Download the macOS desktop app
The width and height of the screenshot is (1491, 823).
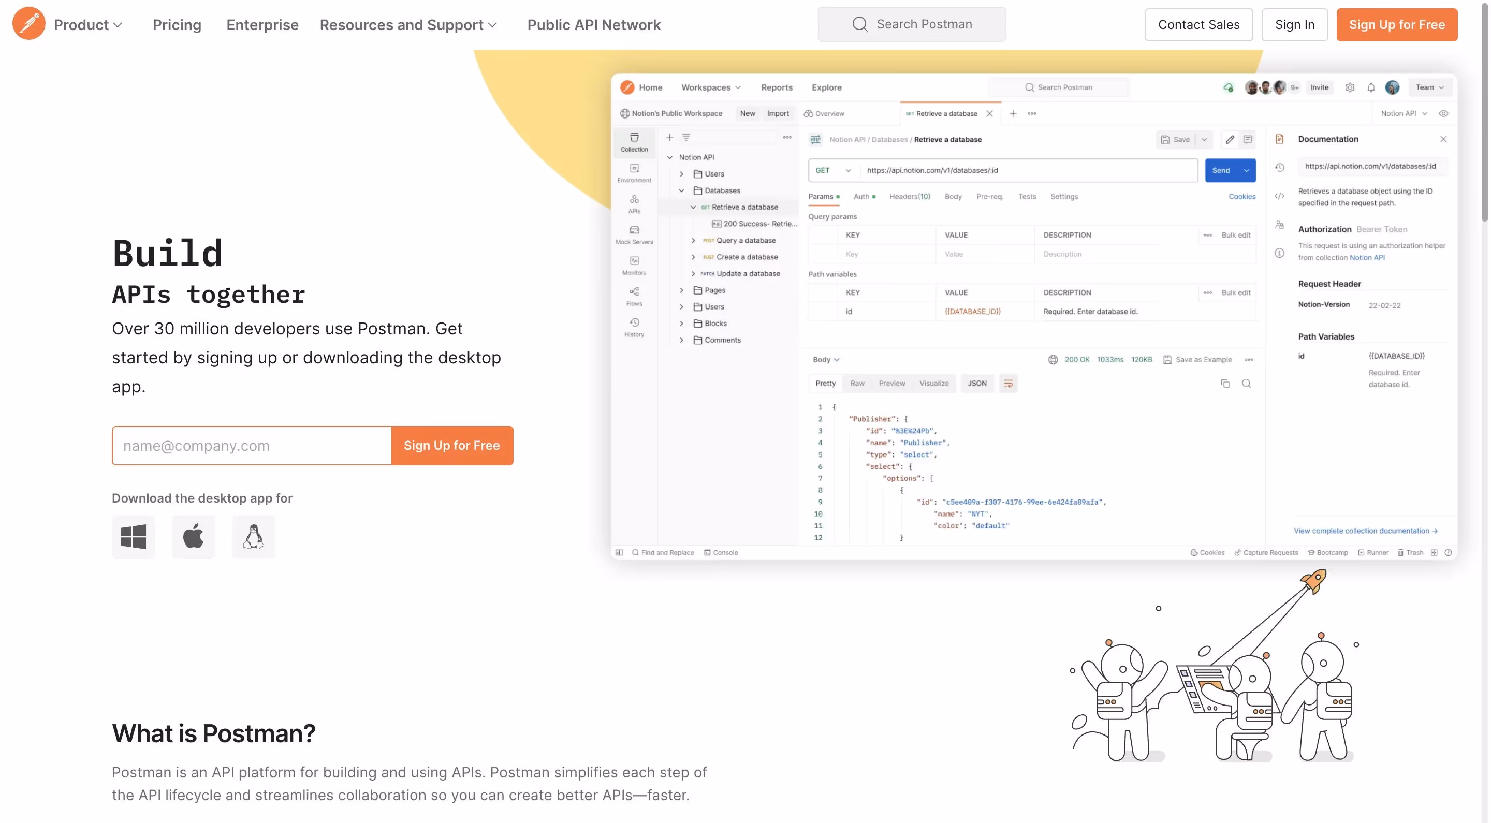[x=193, y=537]
